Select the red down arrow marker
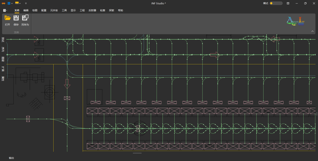This screenshot has width=318, height=161. click(67, 84)
